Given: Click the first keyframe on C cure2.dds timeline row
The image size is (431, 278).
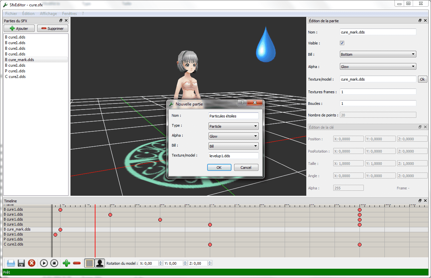Looking at the screenshot, I should coord(210,244).
